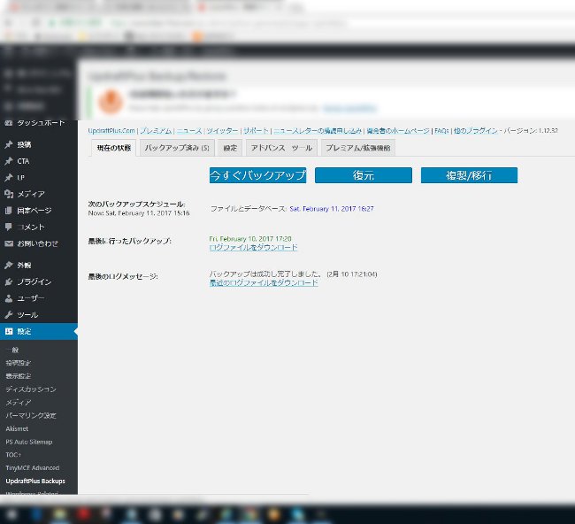Click 最近のログファイルをダウンロード link

point(264,283)
